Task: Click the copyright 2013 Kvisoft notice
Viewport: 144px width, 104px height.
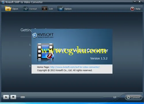Action: (x=65, y=70)
